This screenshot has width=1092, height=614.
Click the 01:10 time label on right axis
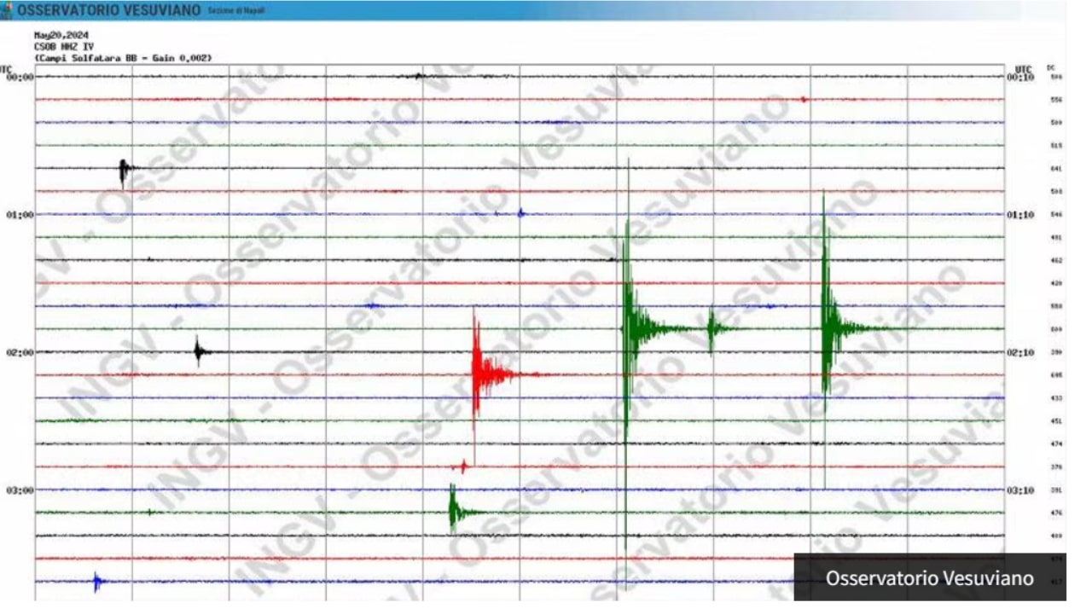(x=1021, y=215)
